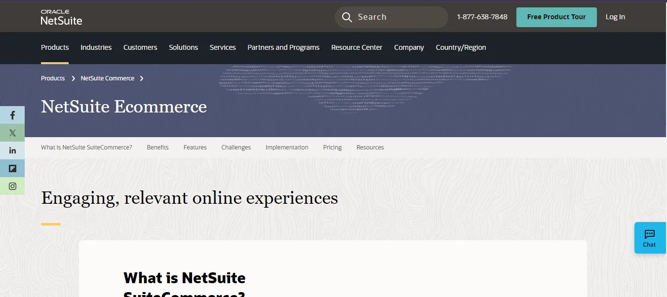Share page on X (Twitter)
Image resolution: width=667 pixels, height=297 pixels.
[12, 133]
